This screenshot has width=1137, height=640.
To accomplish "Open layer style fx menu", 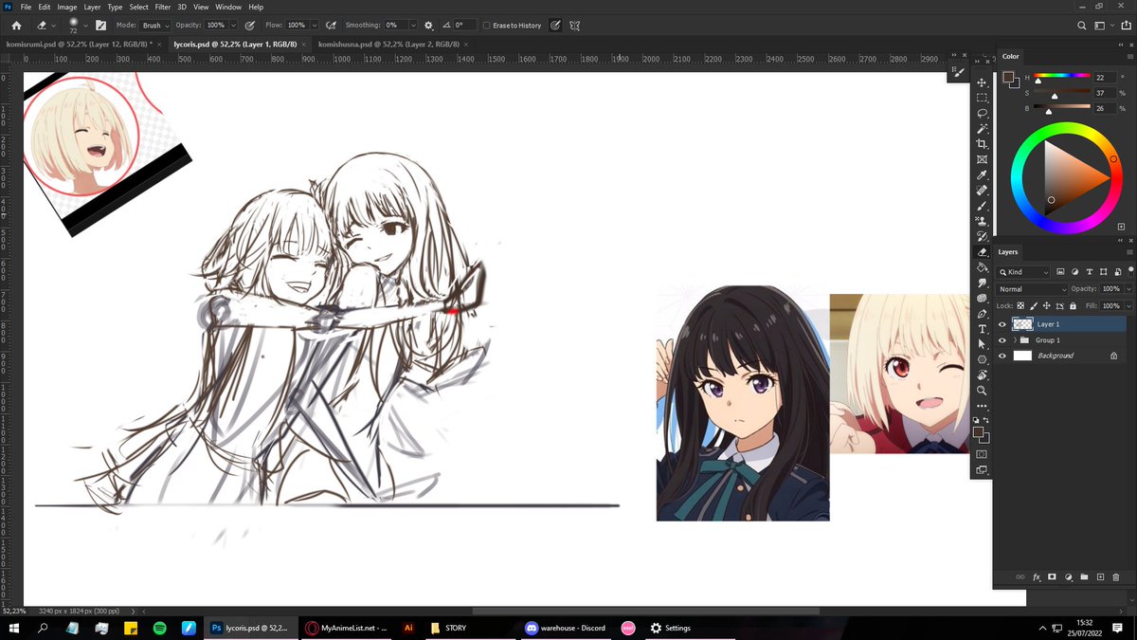I will 1037,576.
